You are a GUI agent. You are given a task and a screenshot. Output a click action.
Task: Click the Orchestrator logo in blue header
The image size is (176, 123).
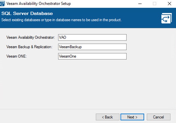coord(166,18)
